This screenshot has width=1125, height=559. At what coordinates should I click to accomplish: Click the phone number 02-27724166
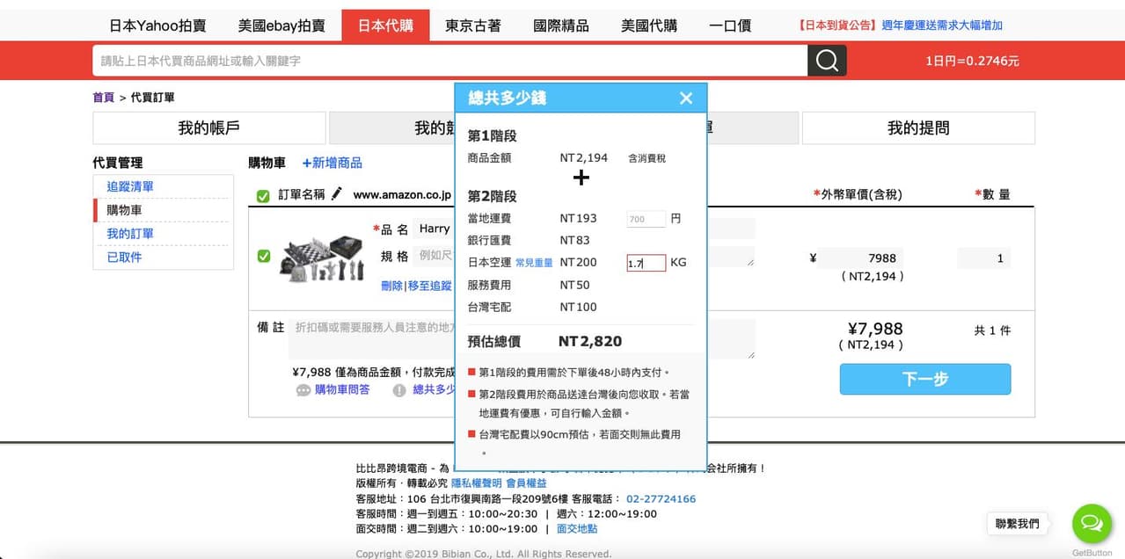(661, 498)
